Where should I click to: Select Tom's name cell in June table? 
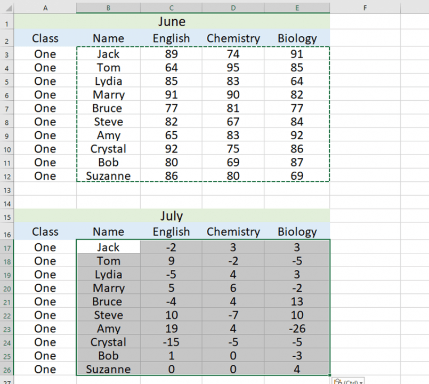[x=108, y=67]
